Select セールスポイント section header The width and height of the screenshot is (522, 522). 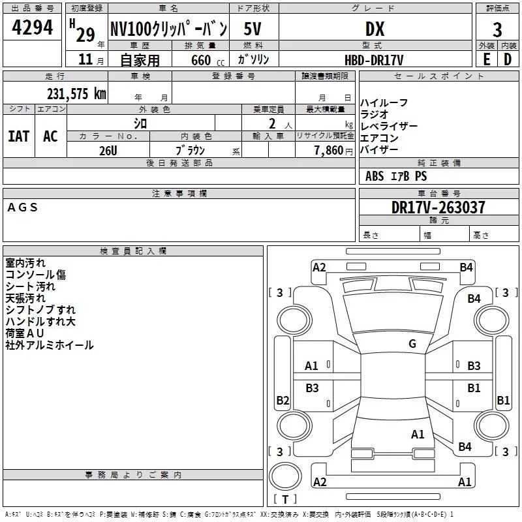click(438, 76)
